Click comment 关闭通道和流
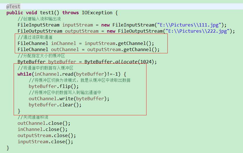243x153 pixels. (33, 117)
